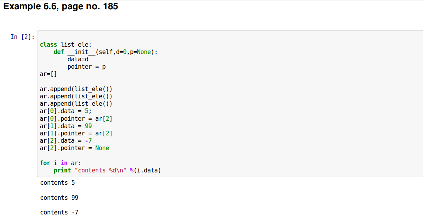Click the output line "contents 99"
Screen dimensions: 423x216
[59, 198]
